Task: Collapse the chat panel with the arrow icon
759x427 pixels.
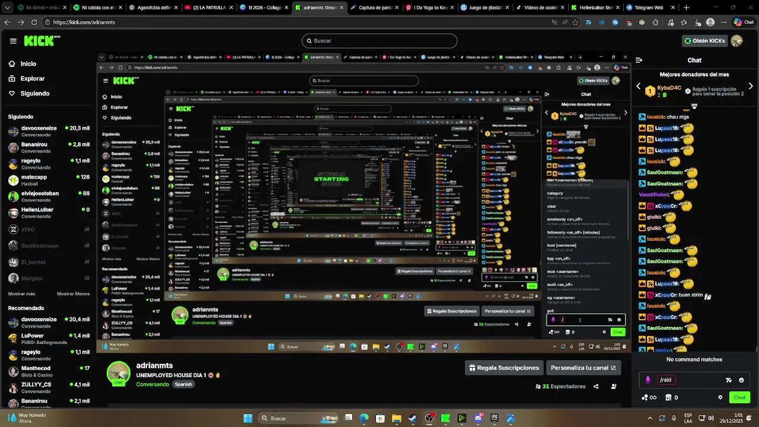Action: click(639, 60)
